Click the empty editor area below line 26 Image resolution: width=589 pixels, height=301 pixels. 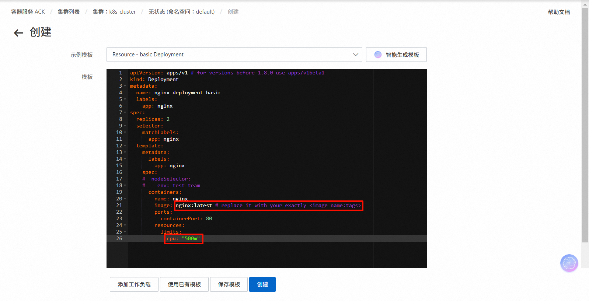[x=277, y=255]
